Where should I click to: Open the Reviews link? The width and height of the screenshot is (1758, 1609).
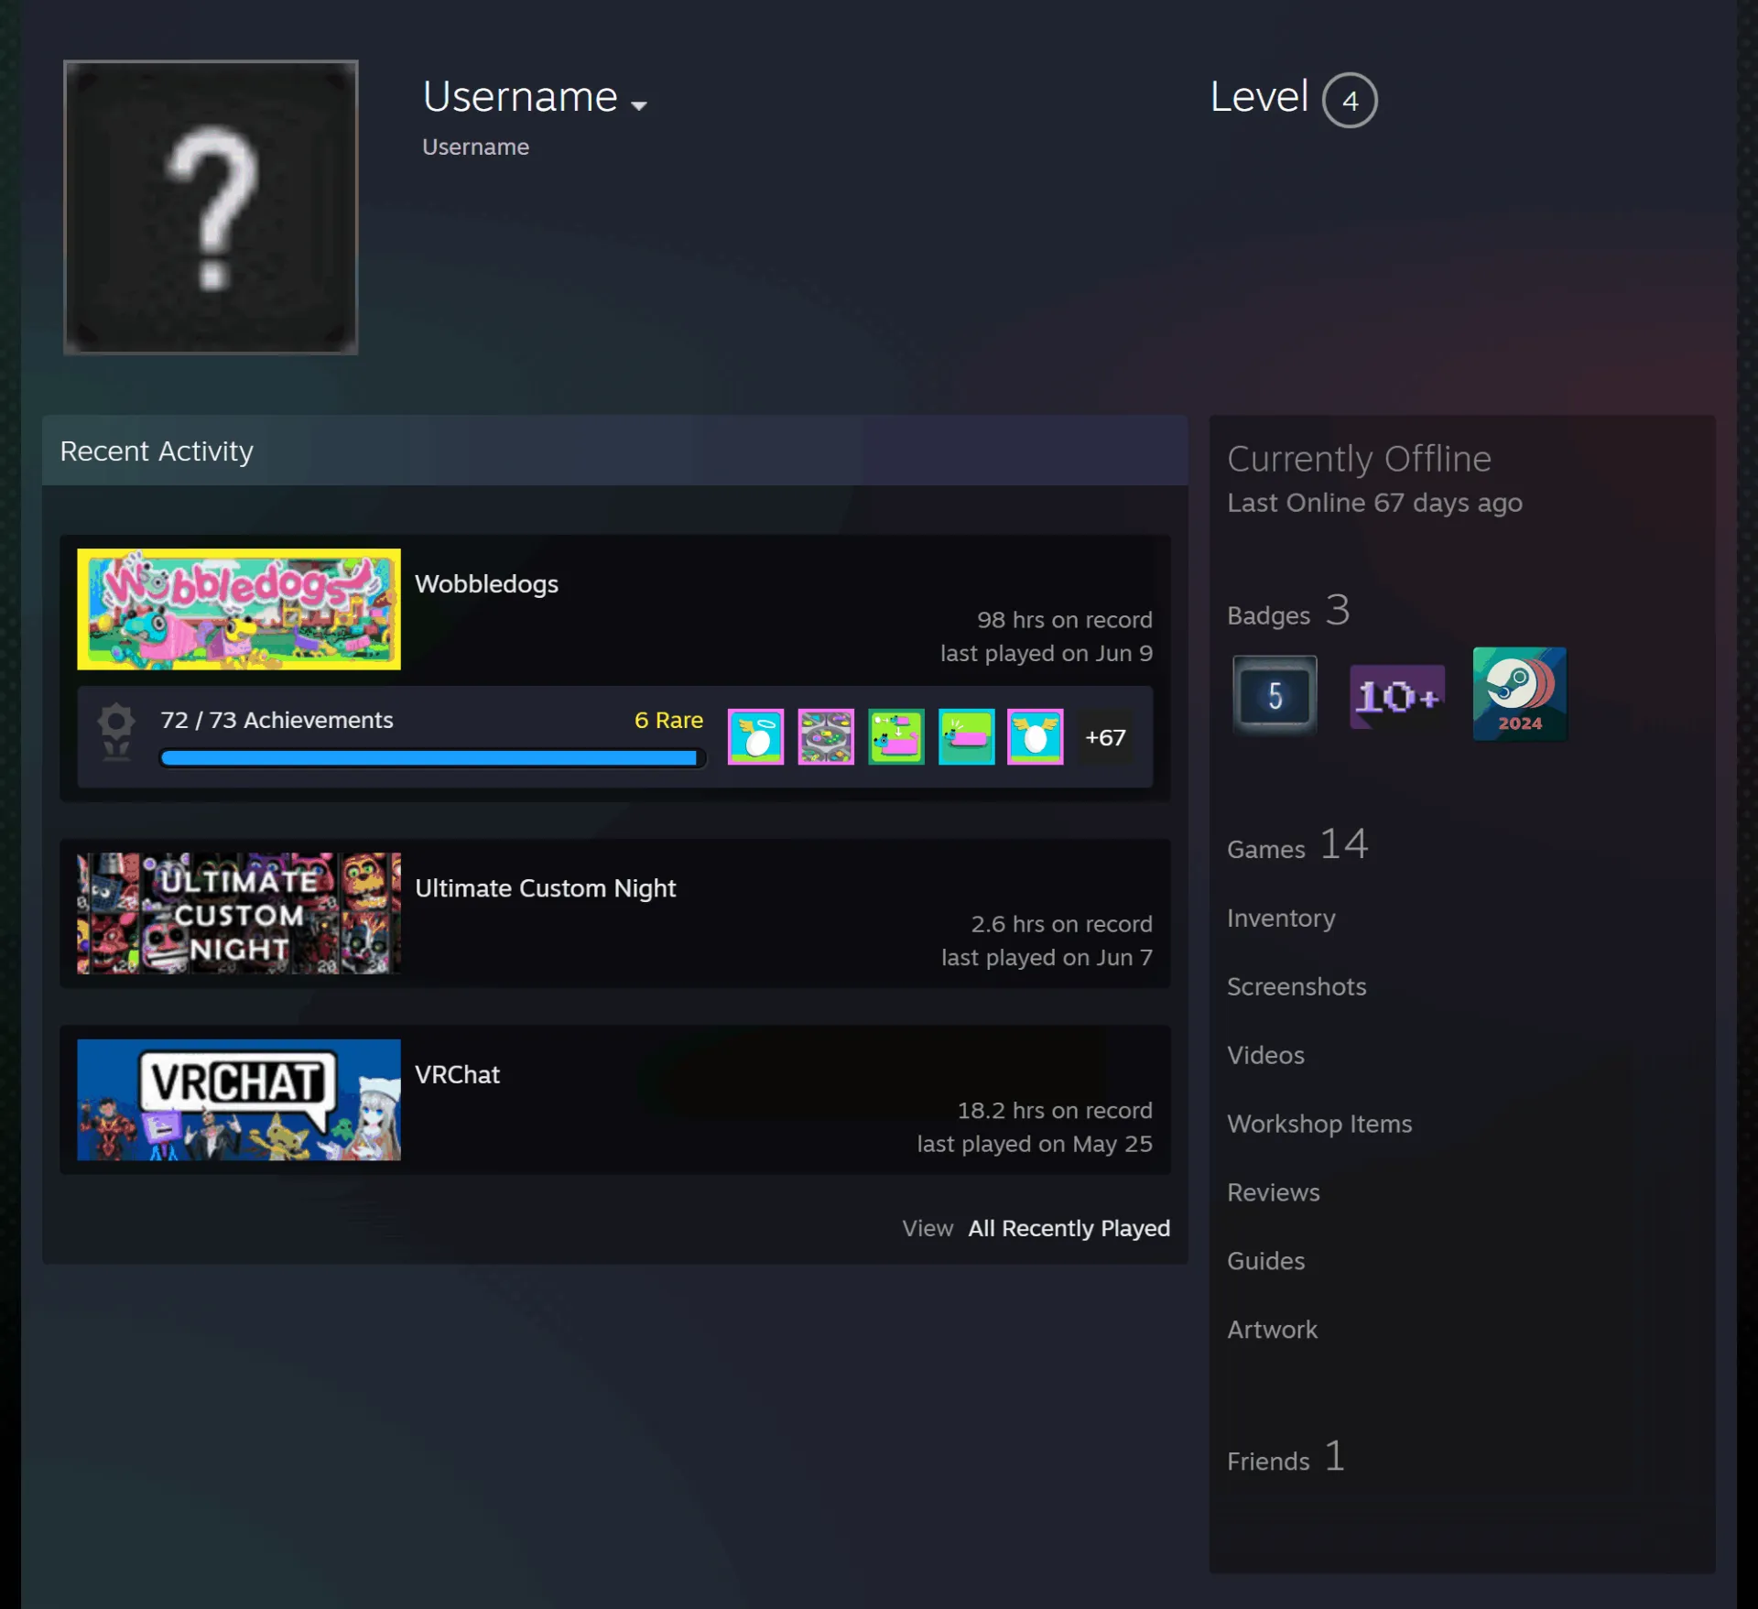[1273, 1192]
